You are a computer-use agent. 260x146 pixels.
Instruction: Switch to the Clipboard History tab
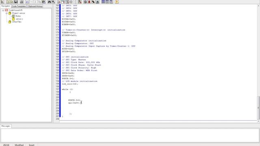click(x=35, y=6)
